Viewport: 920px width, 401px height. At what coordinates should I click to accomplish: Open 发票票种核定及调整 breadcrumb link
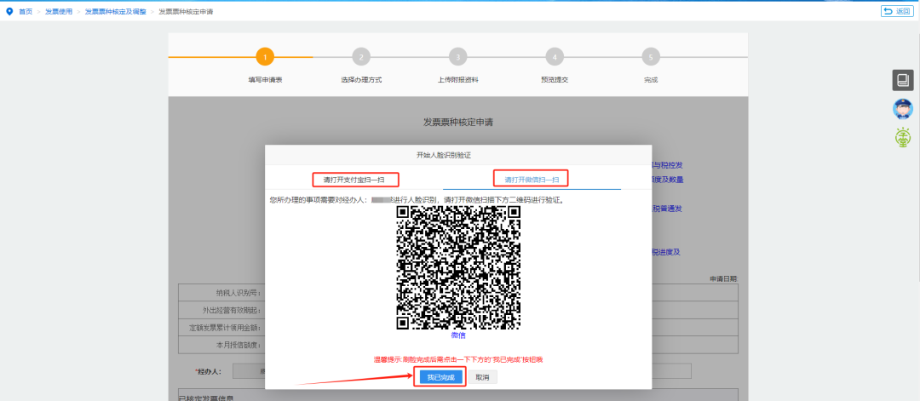tap(116, 12)
